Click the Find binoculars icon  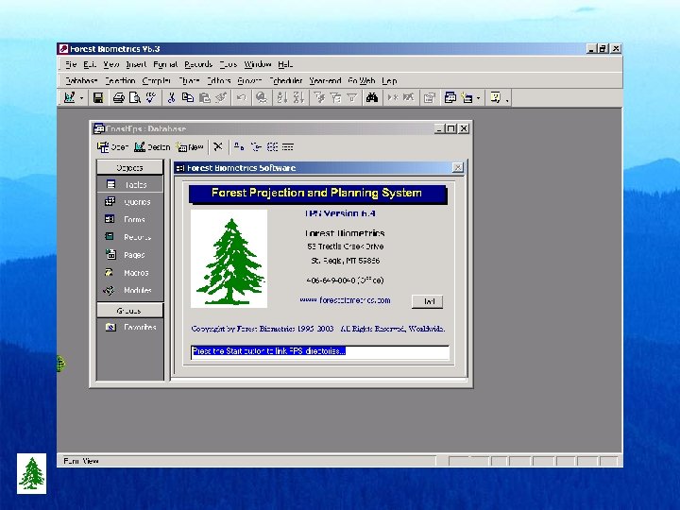pos(372,98)
